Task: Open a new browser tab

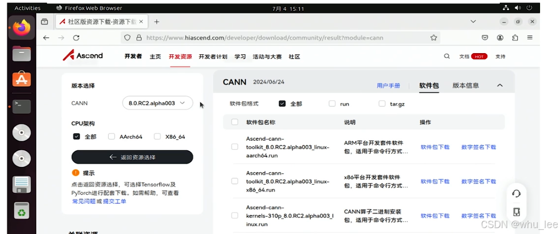Action: click(x=157, y=21)
